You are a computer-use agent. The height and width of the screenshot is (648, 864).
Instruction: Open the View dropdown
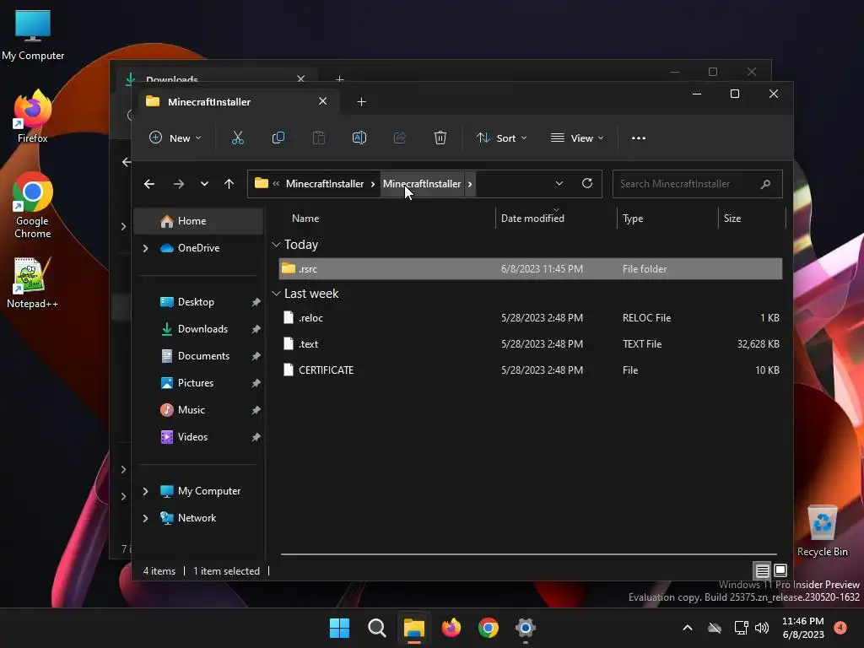577,138
